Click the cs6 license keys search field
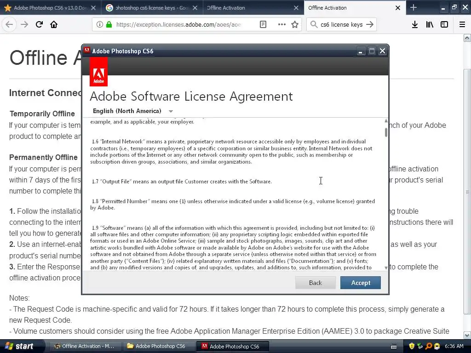 (x=341, y=25)
